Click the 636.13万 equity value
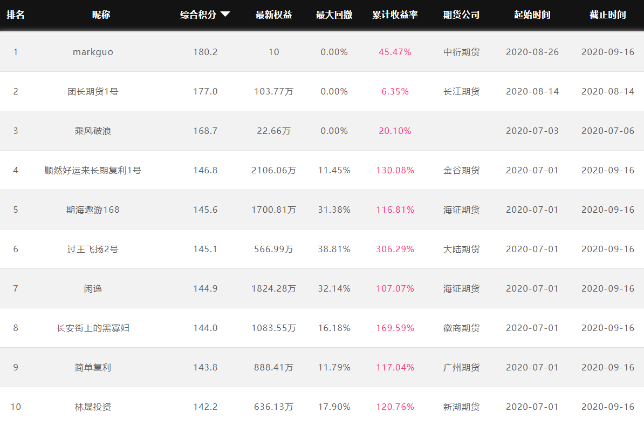This screenshot has height=425, width=644. (273, 407)
